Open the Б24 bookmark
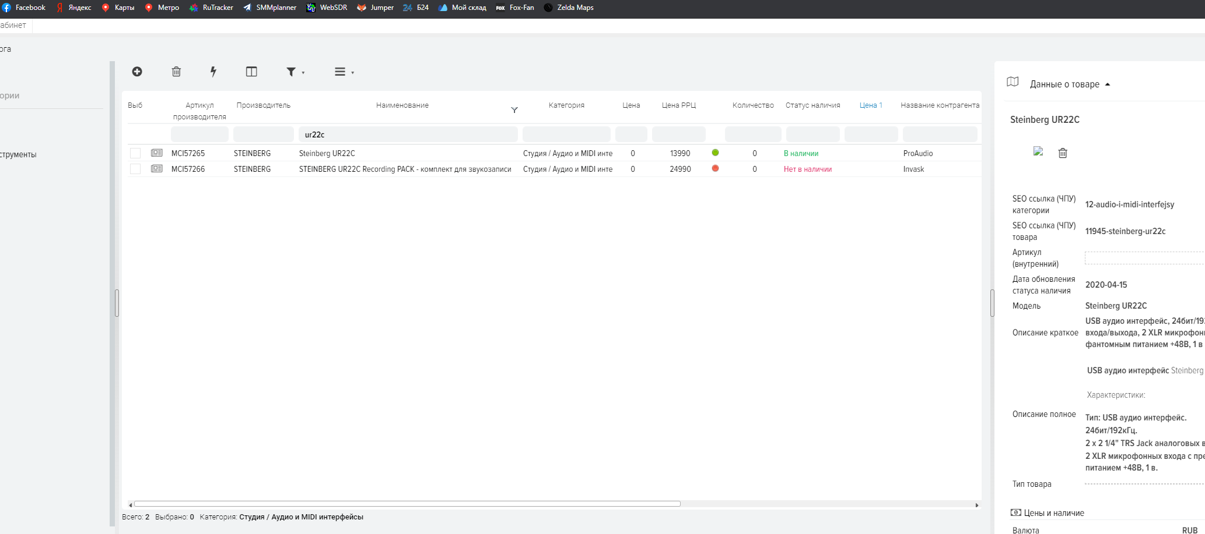This screenshot has height=534, width=1205. point(416,8)
